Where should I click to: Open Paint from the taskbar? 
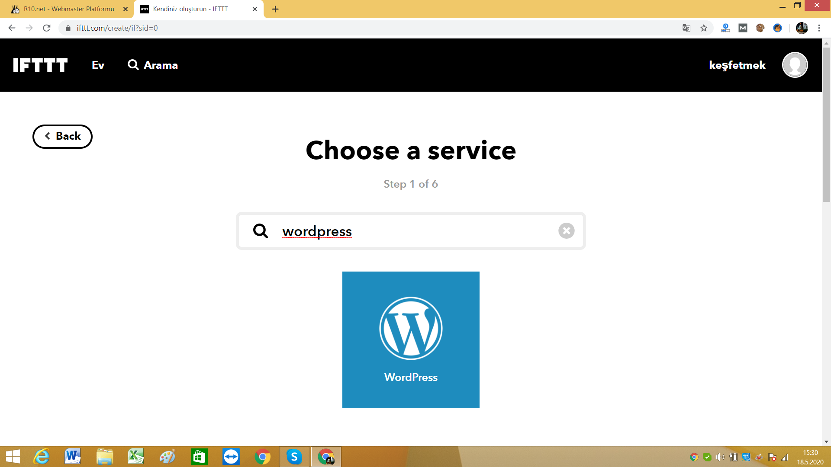coord(167,457)
